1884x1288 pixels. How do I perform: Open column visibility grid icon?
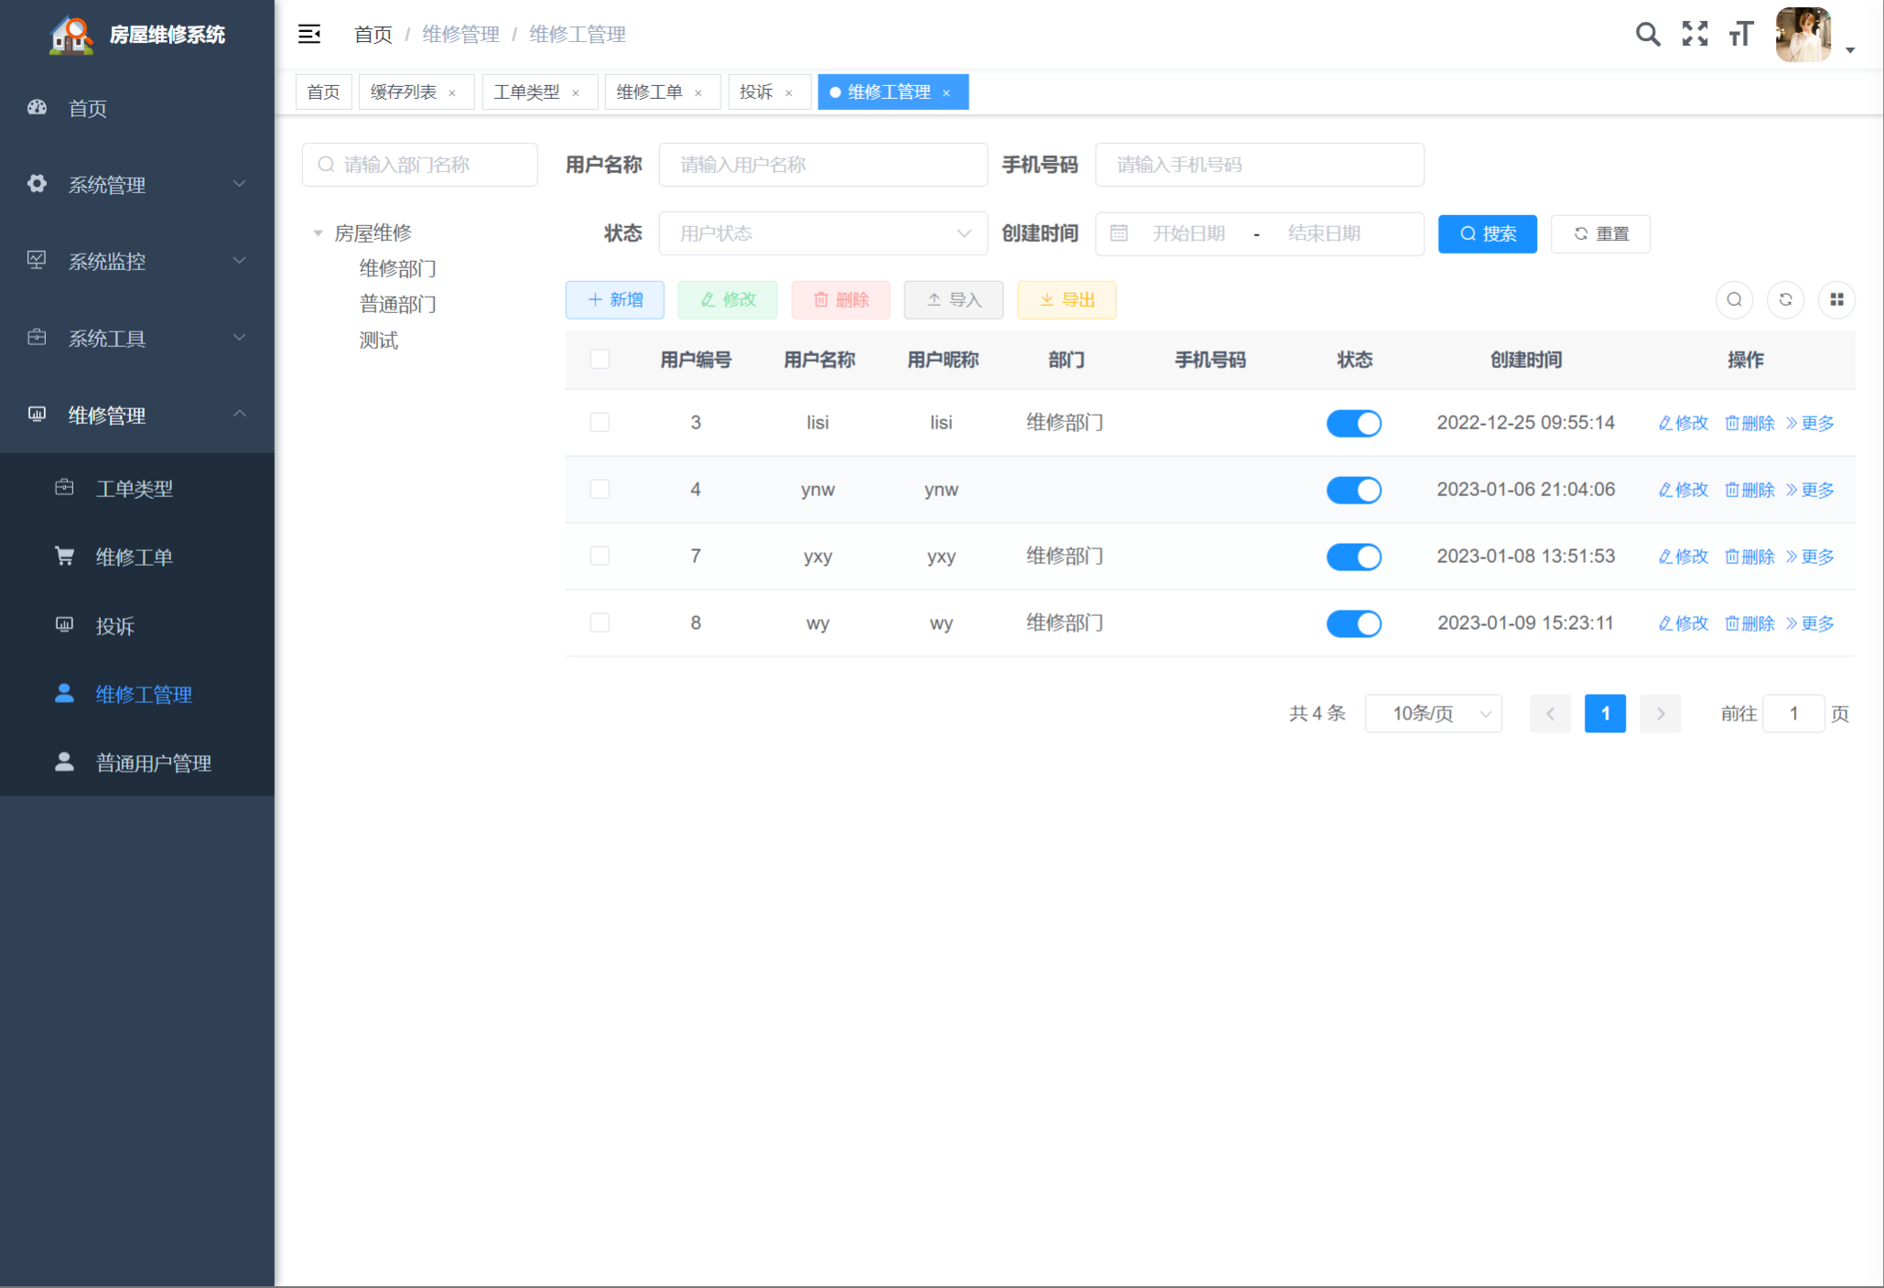pyautogui.click(x=1836, y=299)
